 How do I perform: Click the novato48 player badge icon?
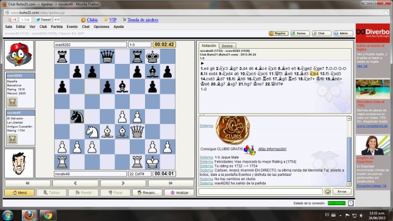click(12, 139)
